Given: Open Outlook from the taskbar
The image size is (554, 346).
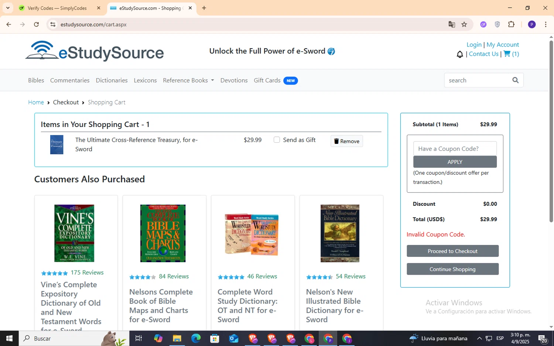Looking at the screenshot, I should (x=234, y=338).
